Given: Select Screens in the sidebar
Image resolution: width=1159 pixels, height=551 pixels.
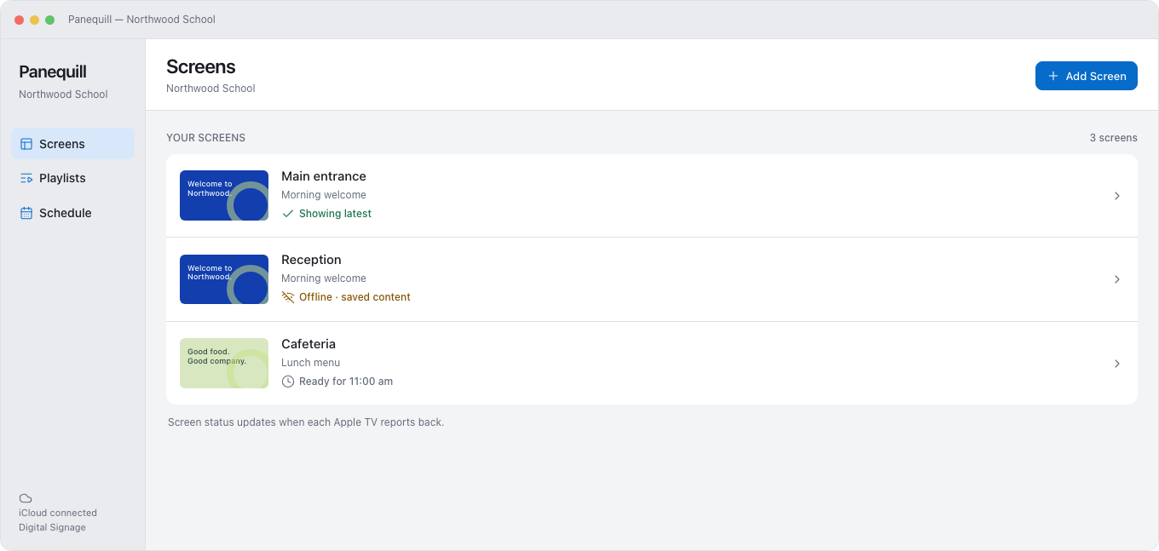Looking at the screenshot, I should [73, 144].
